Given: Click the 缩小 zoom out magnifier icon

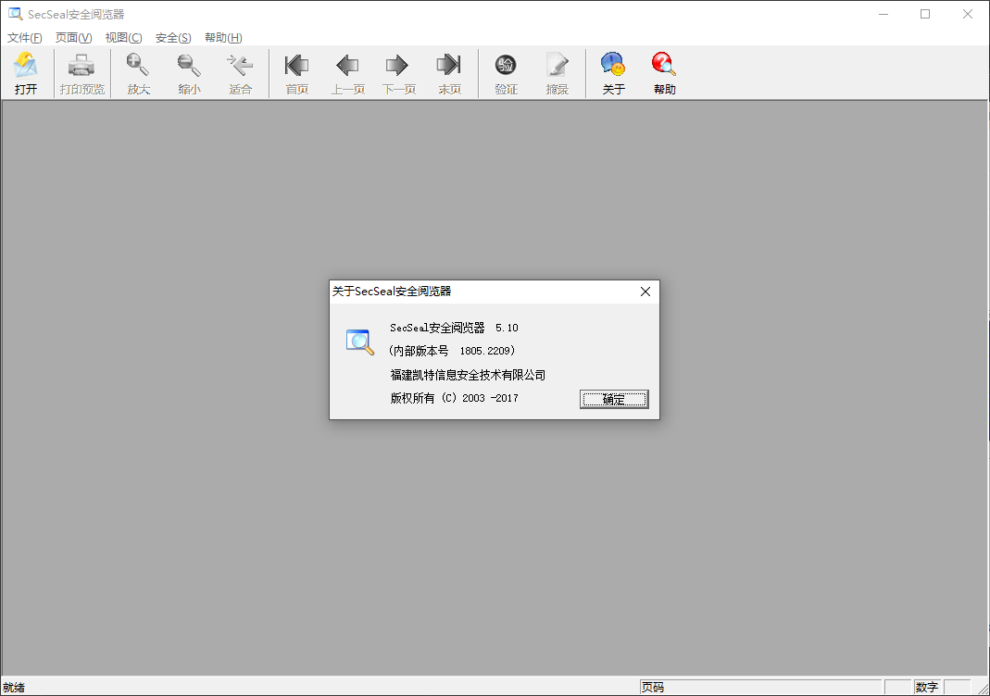Looking at the screenshot, I should pyautogui.click(x=189, y=67).
